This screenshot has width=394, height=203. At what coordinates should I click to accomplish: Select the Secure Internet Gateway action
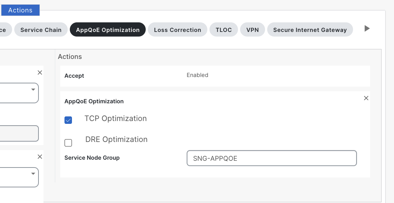(x=310, y=30)
